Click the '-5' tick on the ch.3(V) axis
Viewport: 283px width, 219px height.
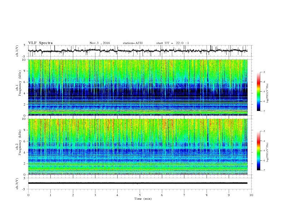(x=24, y=189)
